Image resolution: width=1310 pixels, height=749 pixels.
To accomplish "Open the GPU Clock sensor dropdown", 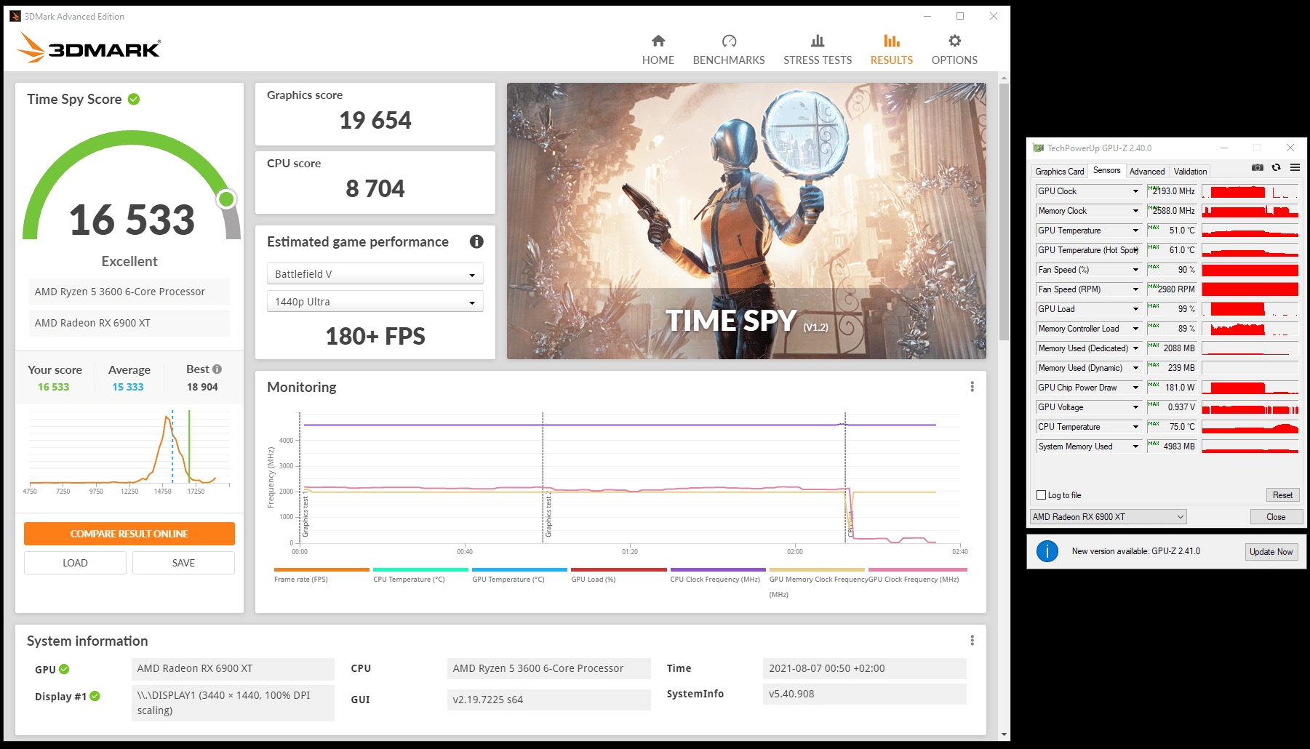I will click(x=1135, y=191).
